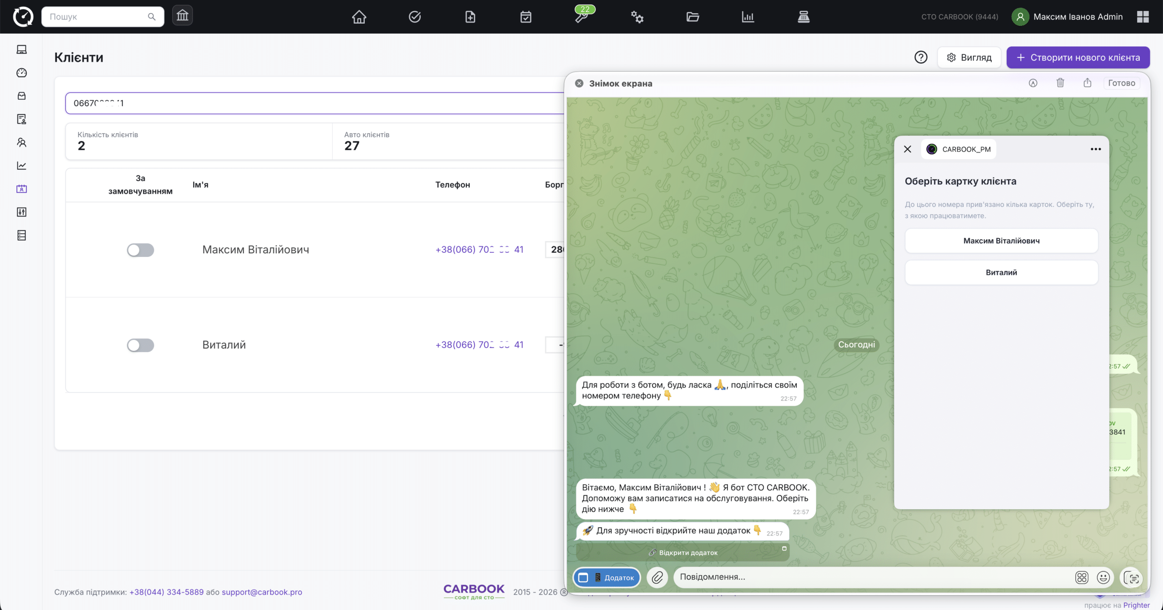This screenshot has width=1163, height=610.
Task: Close the screenshot preview window
Action: coord(579,84)
